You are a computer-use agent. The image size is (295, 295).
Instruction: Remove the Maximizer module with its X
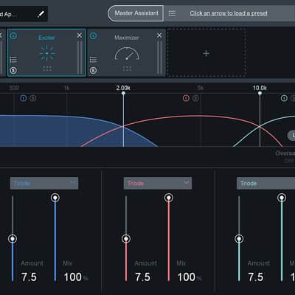(x=159, y=35)
